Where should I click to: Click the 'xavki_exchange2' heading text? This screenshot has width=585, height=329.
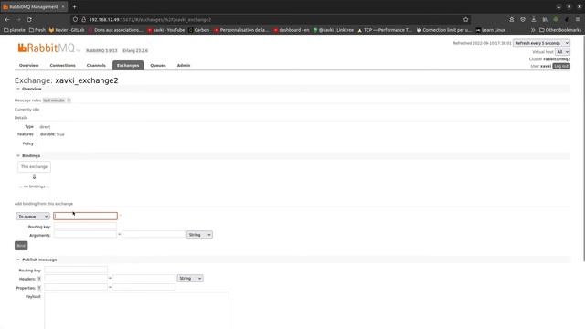coord(87,80)
